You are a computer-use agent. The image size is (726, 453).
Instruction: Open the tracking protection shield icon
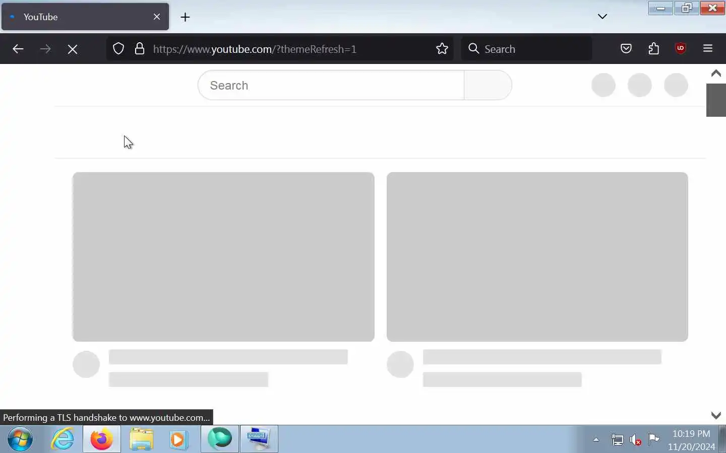point(118,49)
